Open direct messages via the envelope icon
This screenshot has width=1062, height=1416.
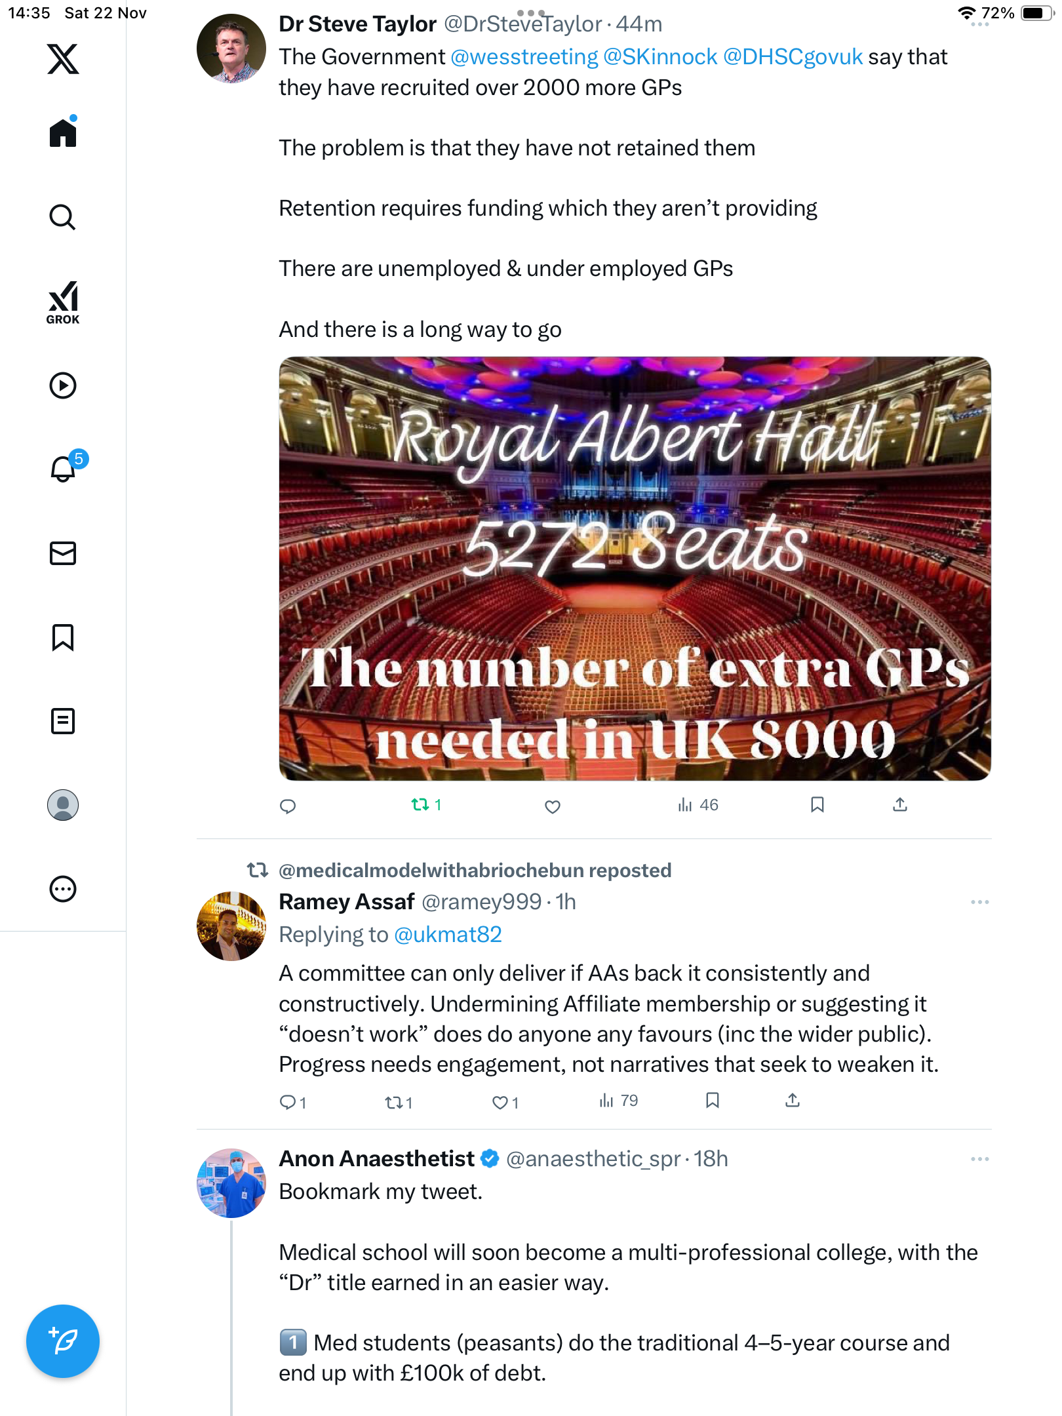pos(63,553)
